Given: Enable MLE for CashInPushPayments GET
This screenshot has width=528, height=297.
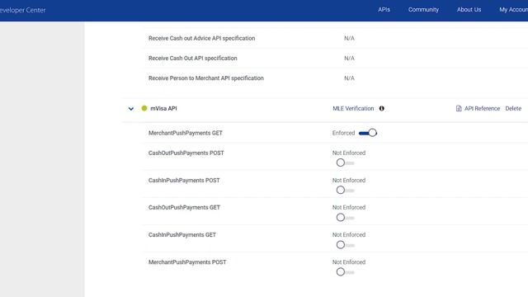Looking at the screenshot, I should pos(345,245).
